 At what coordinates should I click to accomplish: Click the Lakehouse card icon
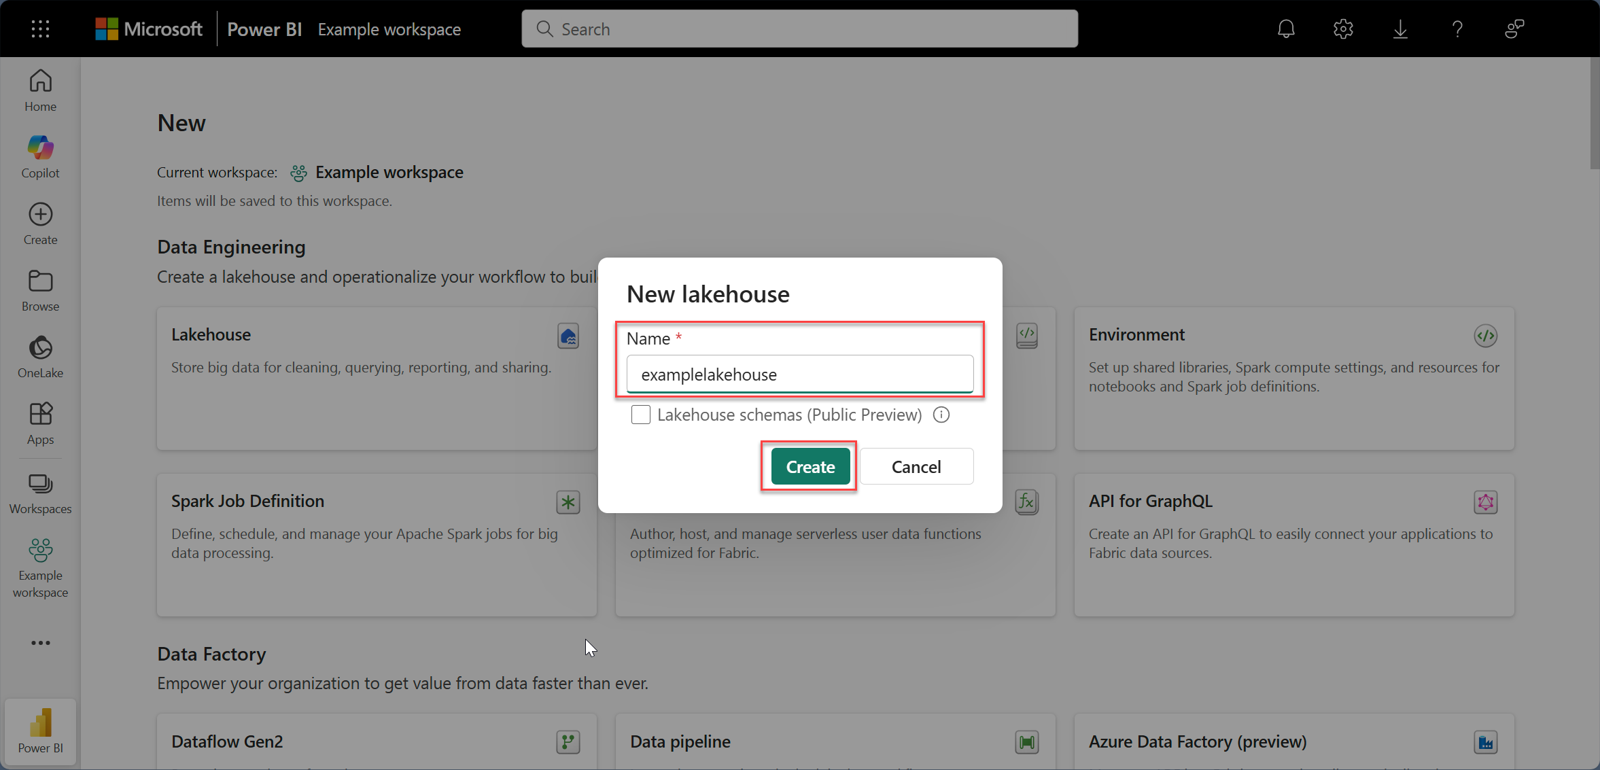pyautogui.click(x=568, y=336)
